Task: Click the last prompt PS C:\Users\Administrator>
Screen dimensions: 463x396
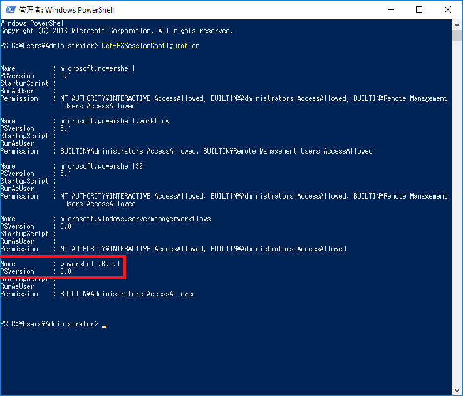Action: [49, 324]
